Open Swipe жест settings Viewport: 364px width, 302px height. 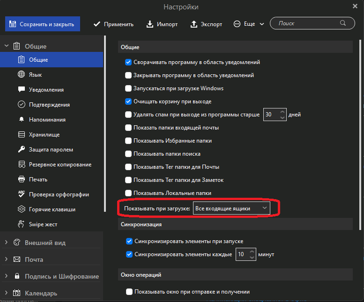click(x=52, y=224)
